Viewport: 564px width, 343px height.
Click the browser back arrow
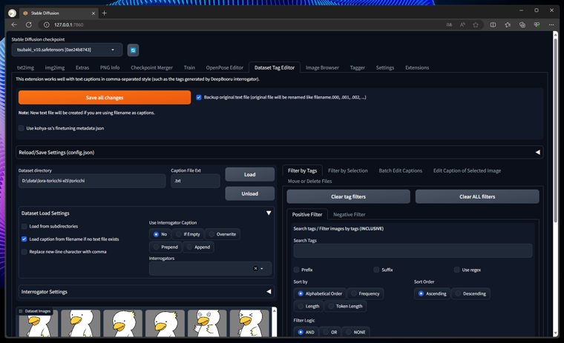click(14, 24)
